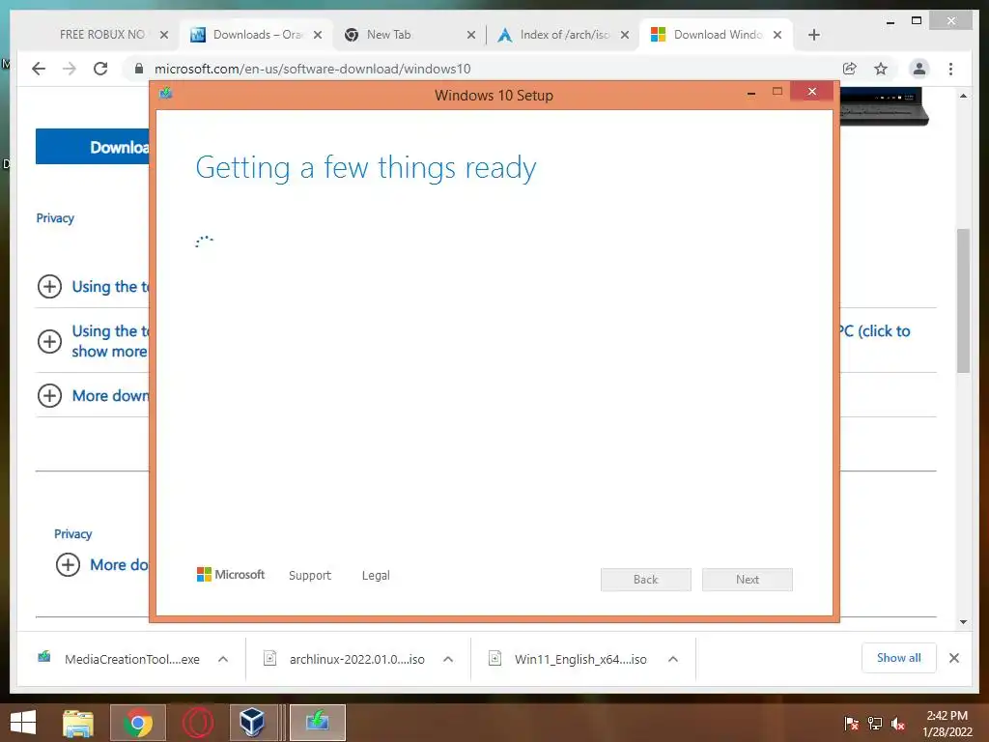Open Action Center flag tray icon

point(851,724)
